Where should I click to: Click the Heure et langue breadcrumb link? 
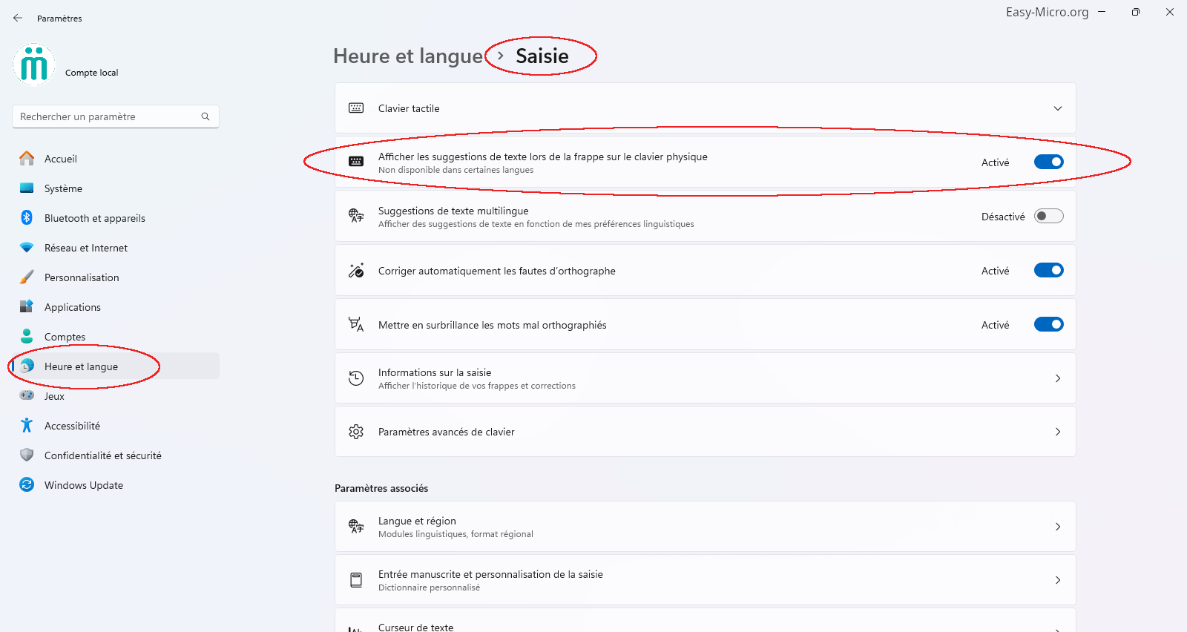[408, 56]
